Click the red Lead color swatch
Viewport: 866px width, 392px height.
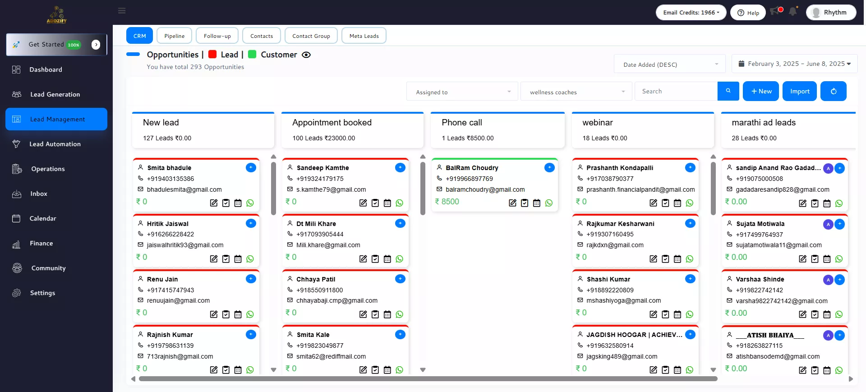pos(212,55)
